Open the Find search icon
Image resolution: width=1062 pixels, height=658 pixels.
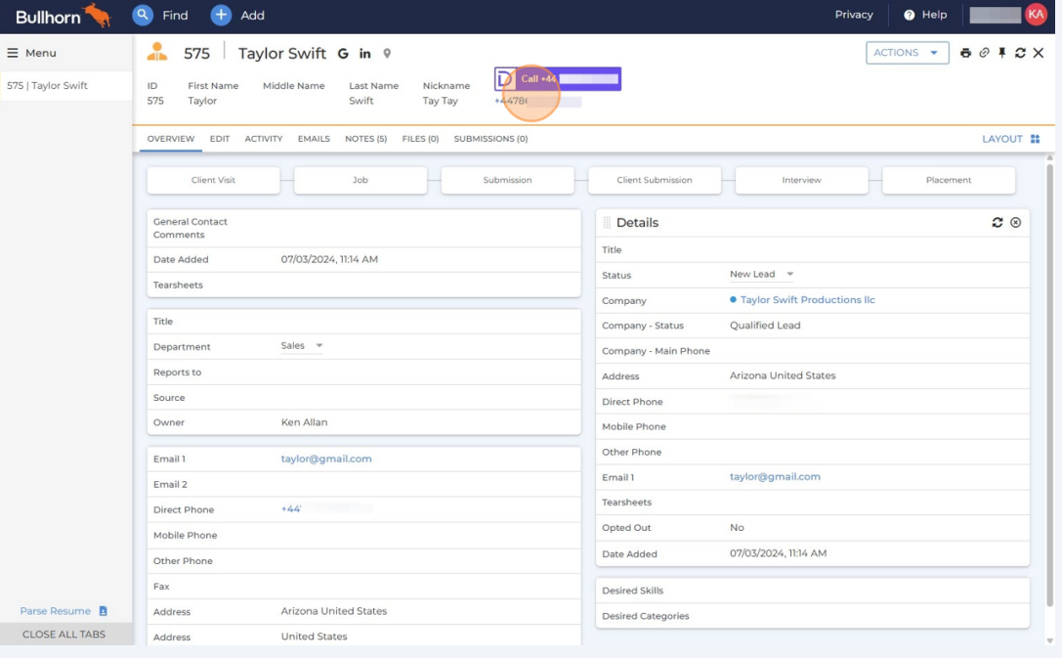coord(143,15)
